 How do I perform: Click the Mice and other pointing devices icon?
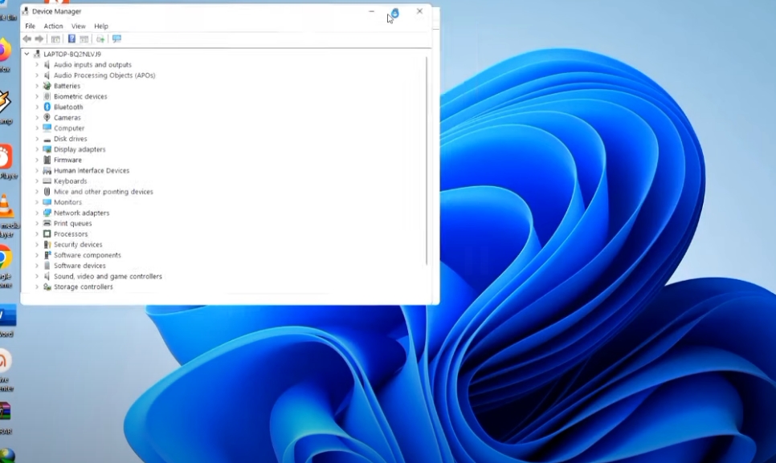[47, 192]
